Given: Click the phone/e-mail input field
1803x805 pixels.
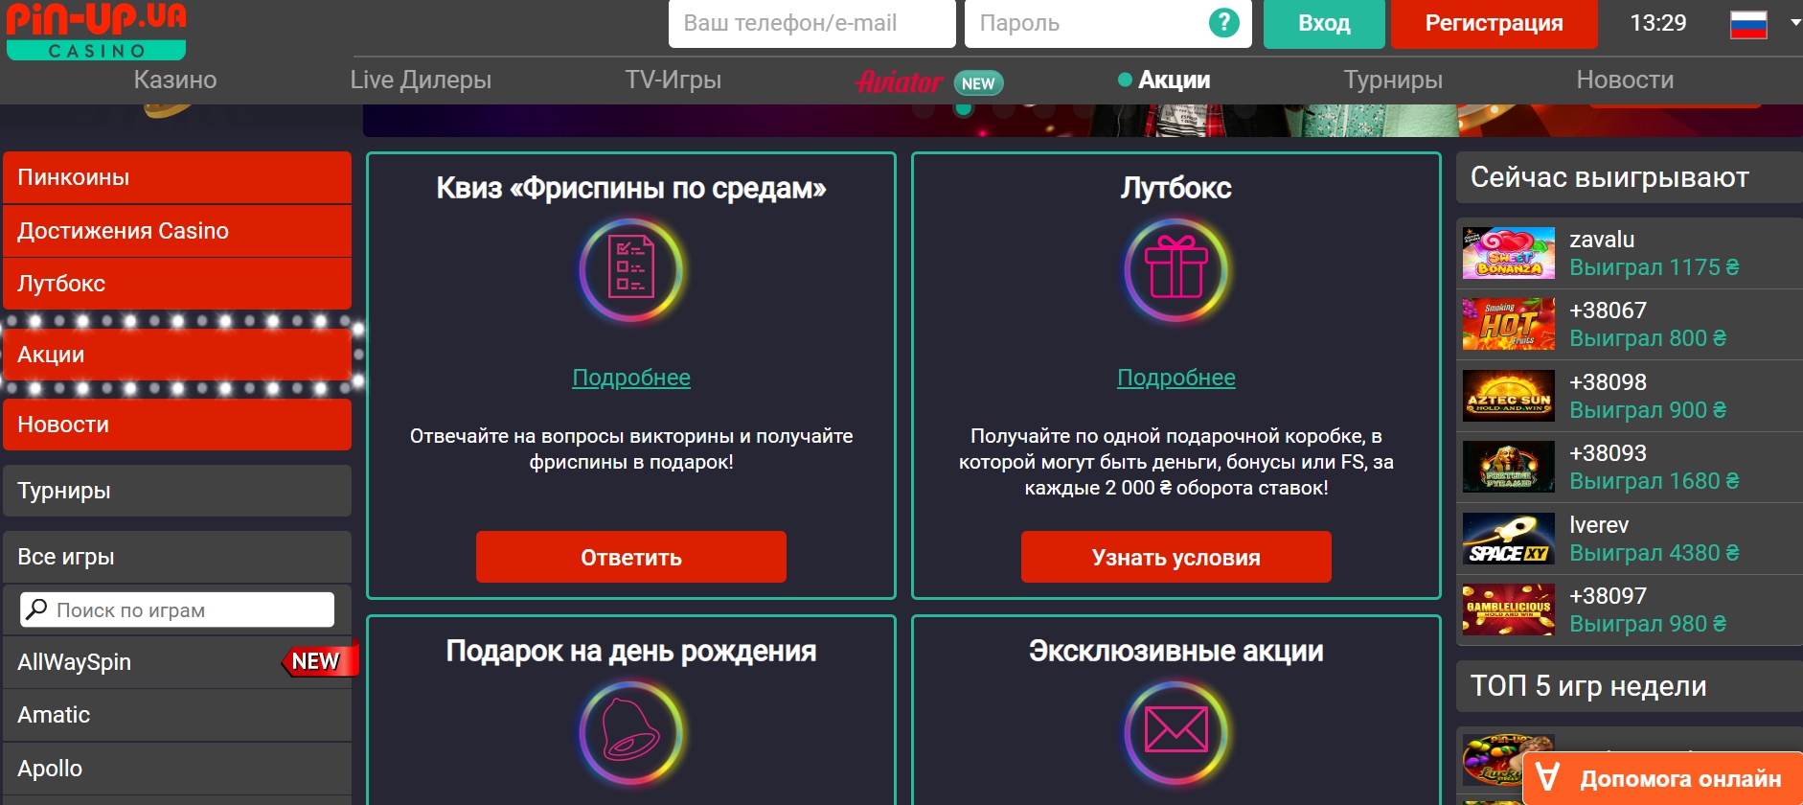Looking at the screenshot, I should click(812, 23).
